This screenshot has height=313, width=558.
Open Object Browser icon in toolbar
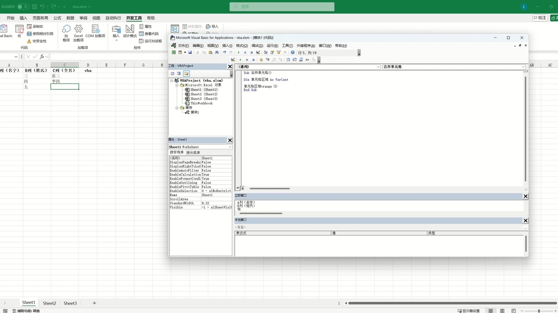(278, 52)
